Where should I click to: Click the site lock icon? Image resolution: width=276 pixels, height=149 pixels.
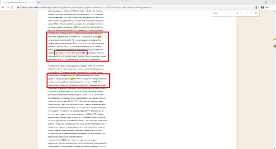[x=19, y=7]
